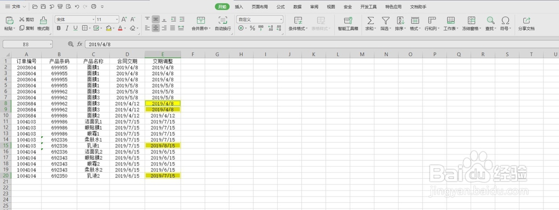Click the Percent style % icon
Image resolution: width=559 pixels, height=210 pixels.
point(253,28)
